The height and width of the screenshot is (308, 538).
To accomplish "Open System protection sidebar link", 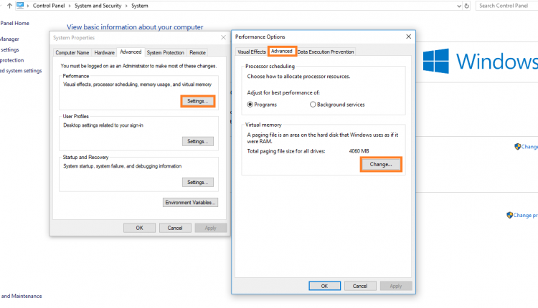I will [x=11, y=60].
